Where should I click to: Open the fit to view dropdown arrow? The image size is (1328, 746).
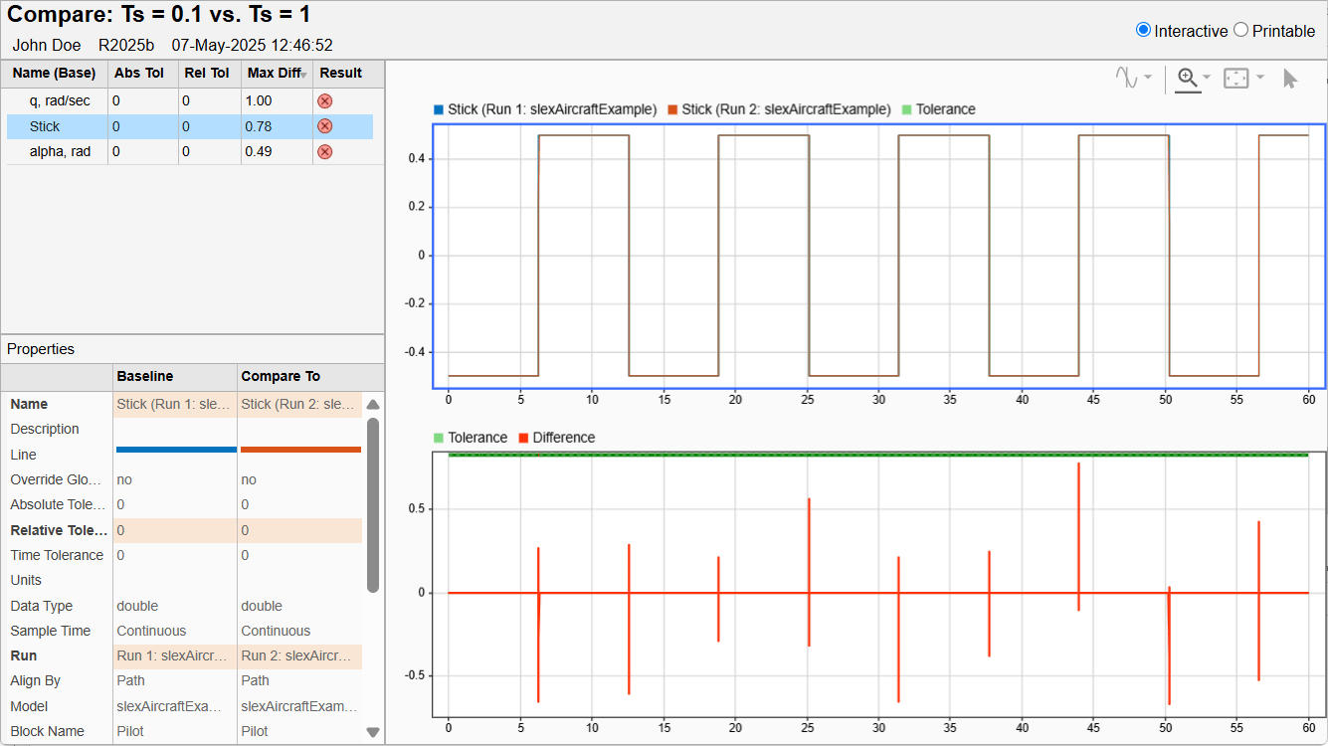(x=1259, y=78)
